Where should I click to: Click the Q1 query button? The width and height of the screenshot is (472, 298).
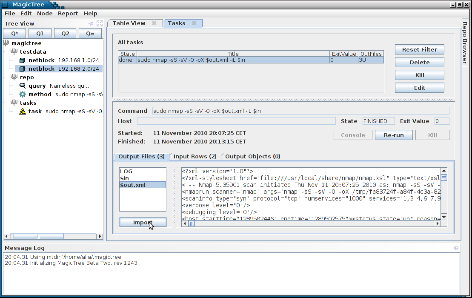tap(40, 33)
